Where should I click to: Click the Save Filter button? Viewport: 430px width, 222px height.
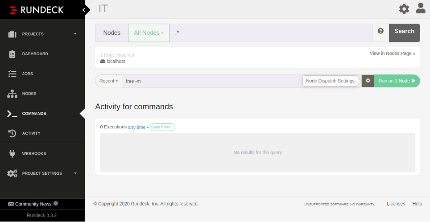[162, 127]
